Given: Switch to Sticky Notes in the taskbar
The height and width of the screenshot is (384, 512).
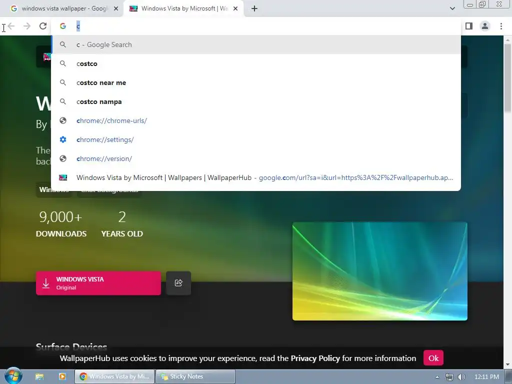Looking at the screenshot, I should 195,376.
